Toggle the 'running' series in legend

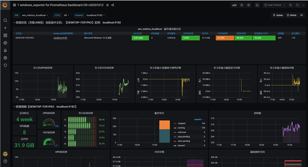point(181,128)
